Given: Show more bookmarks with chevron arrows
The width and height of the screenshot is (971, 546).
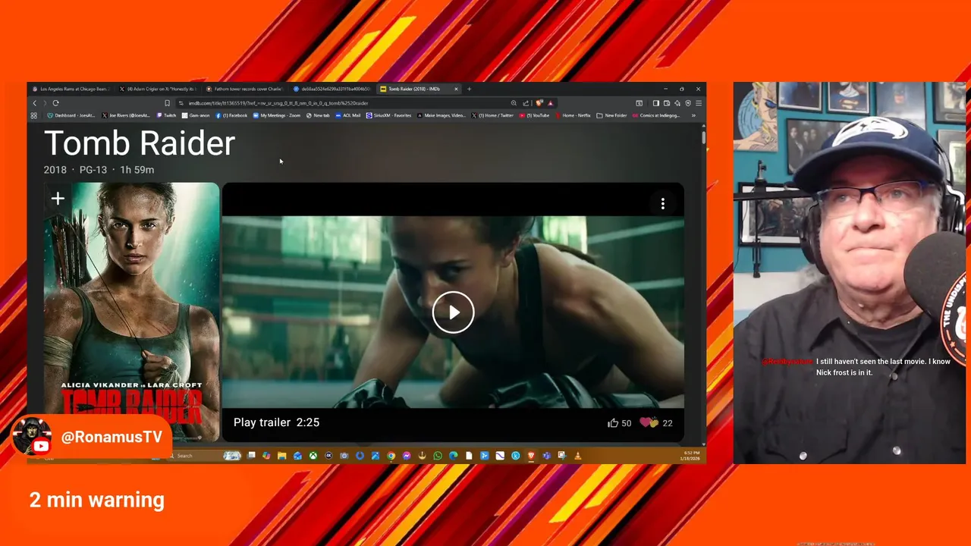Looking at the screenshot, I should [x=693, y=115].
